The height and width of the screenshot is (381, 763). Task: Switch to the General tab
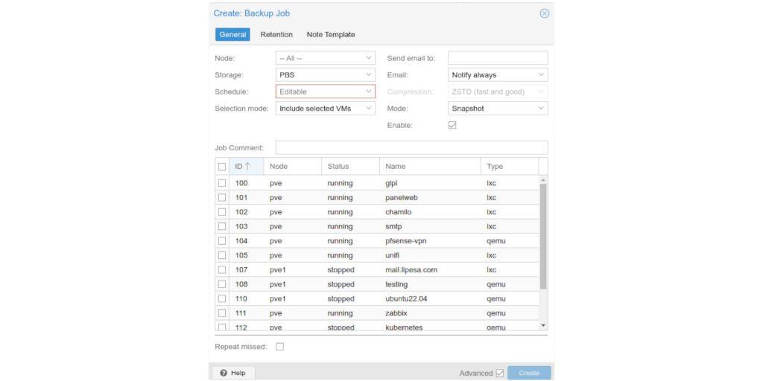click(x=232, y=34)
